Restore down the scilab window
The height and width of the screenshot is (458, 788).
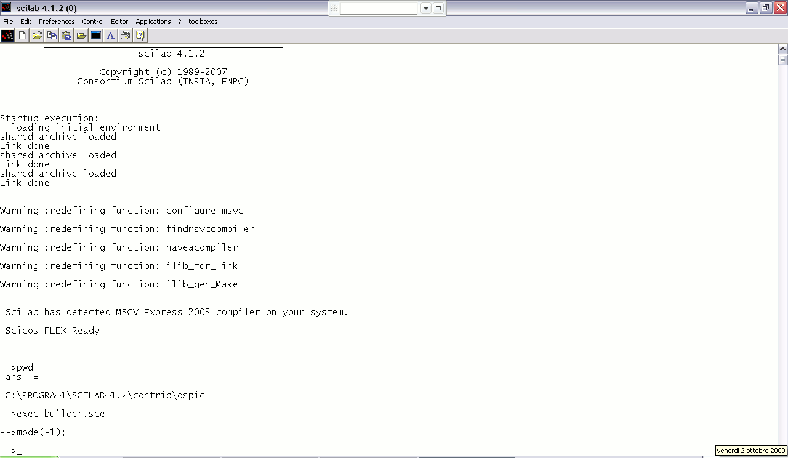point(766,8)
